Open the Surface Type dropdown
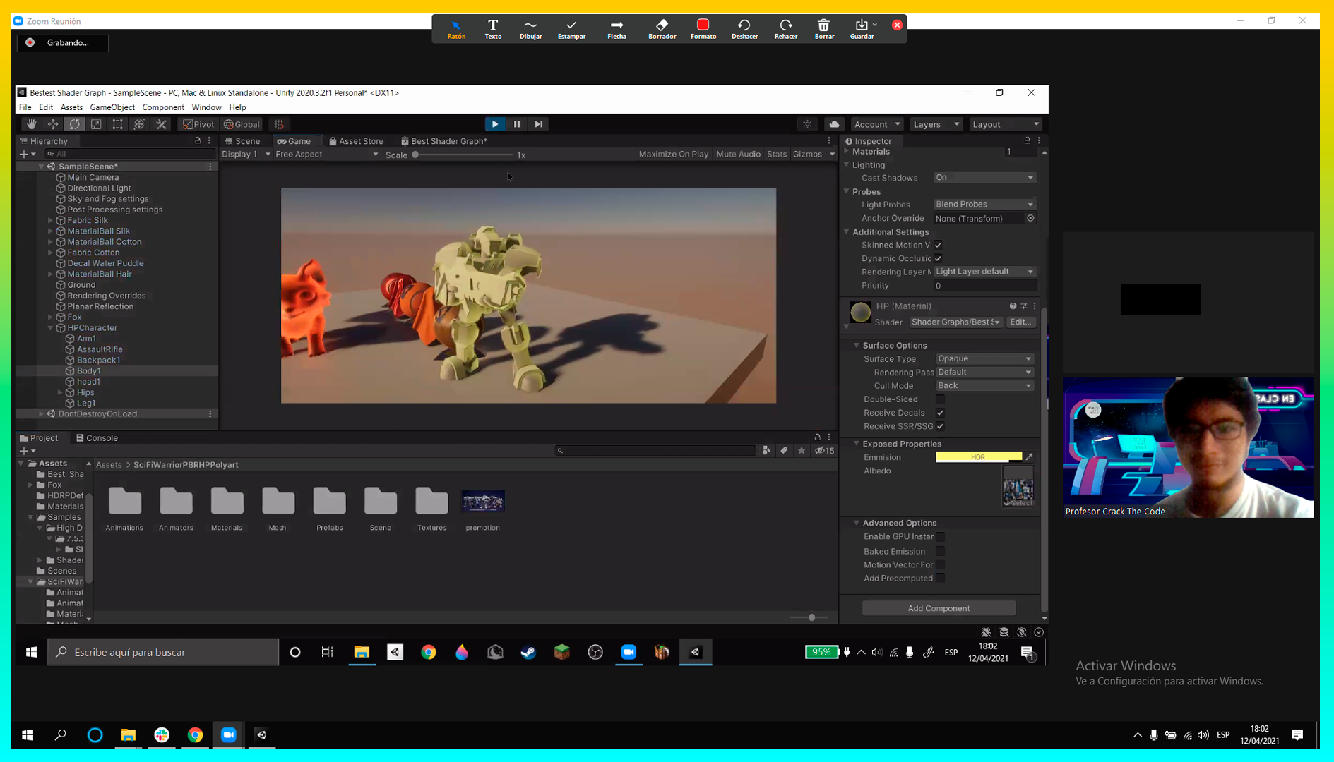Viewport: 1334px width, 762px height. (x=984, y=358)
